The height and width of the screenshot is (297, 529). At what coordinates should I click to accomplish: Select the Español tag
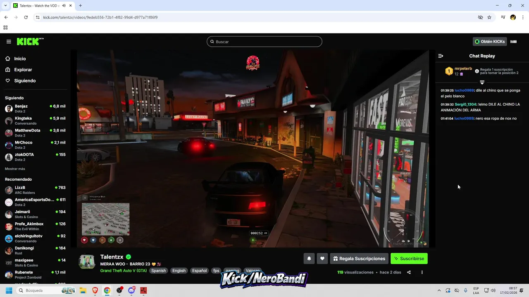(199, 271)
